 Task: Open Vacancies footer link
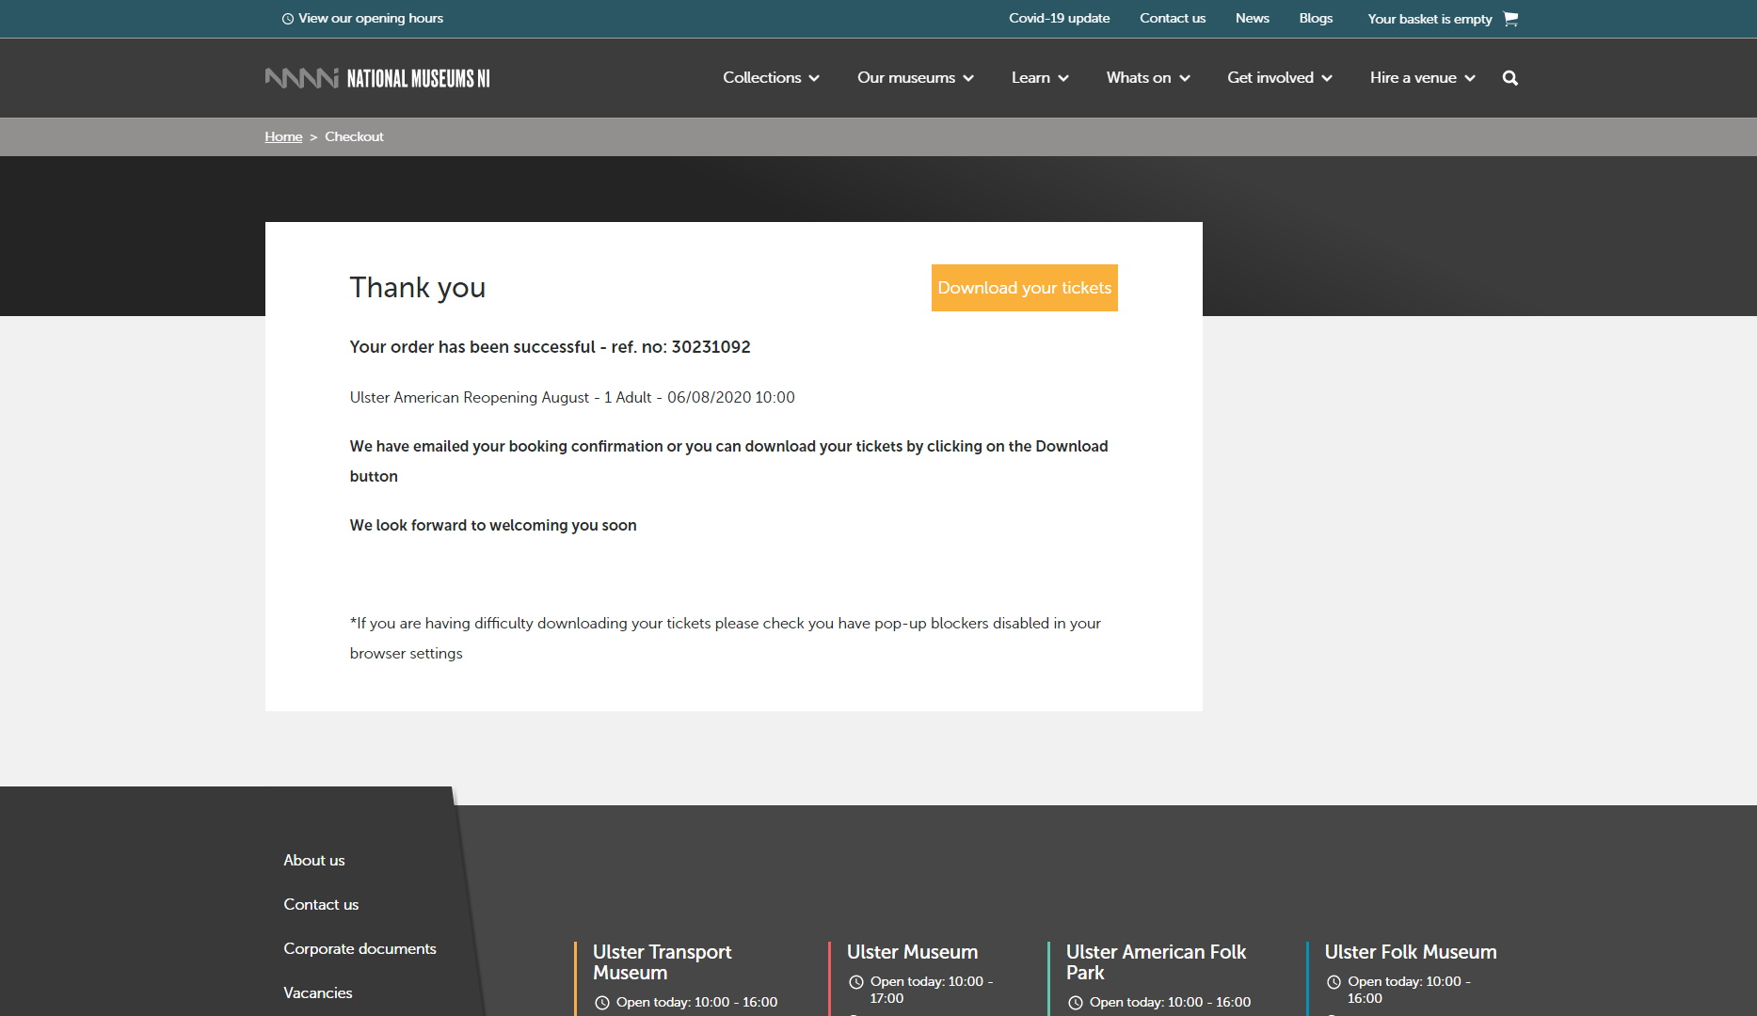tap(318, 993)
